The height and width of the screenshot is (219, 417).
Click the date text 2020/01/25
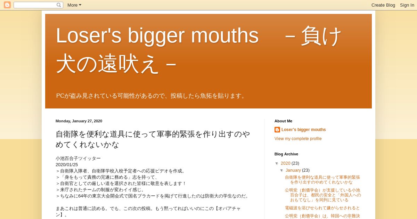coord(67,165)
